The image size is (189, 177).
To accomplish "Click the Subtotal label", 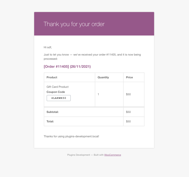I will [52, 112].
